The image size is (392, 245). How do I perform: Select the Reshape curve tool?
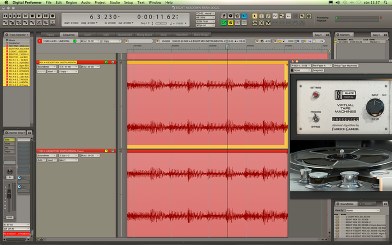[x=275, y=16]
